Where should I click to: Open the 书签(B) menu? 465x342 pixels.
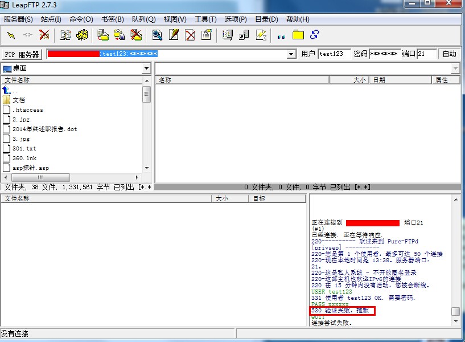[x=112, y=19]
